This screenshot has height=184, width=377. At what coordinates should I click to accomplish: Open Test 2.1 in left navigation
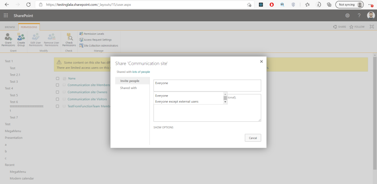click(x=15, y=75)
